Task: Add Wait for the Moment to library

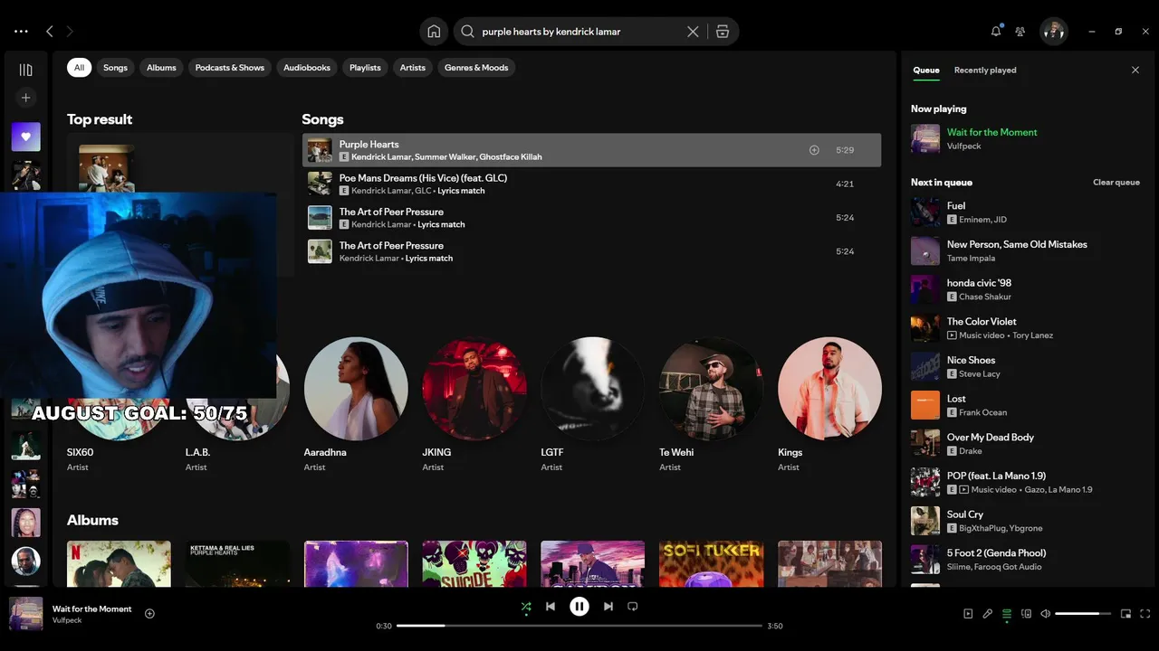Action: point(150,613)
